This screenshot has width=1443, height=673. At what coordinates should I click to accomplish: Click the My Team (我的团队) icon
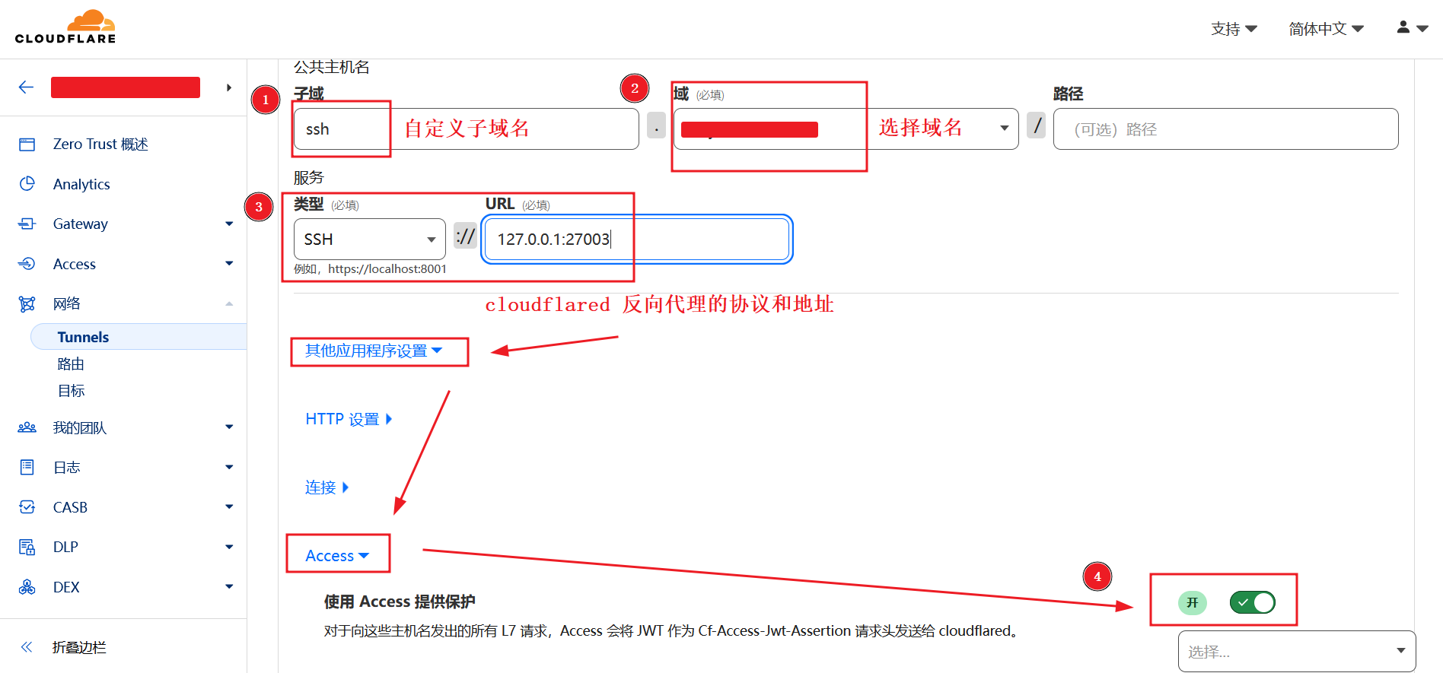click(x=27, y=427)
